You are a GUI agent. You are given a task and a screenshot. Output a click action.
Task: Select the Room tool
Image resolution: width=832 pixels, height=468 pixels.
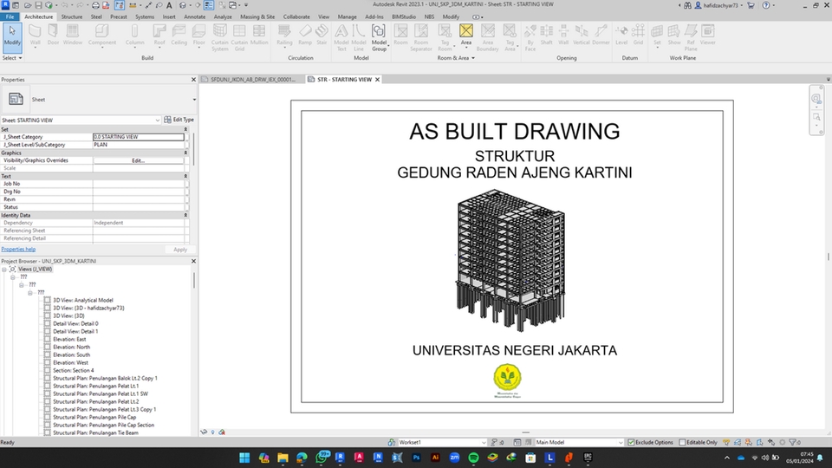click(x=400, y=36)
